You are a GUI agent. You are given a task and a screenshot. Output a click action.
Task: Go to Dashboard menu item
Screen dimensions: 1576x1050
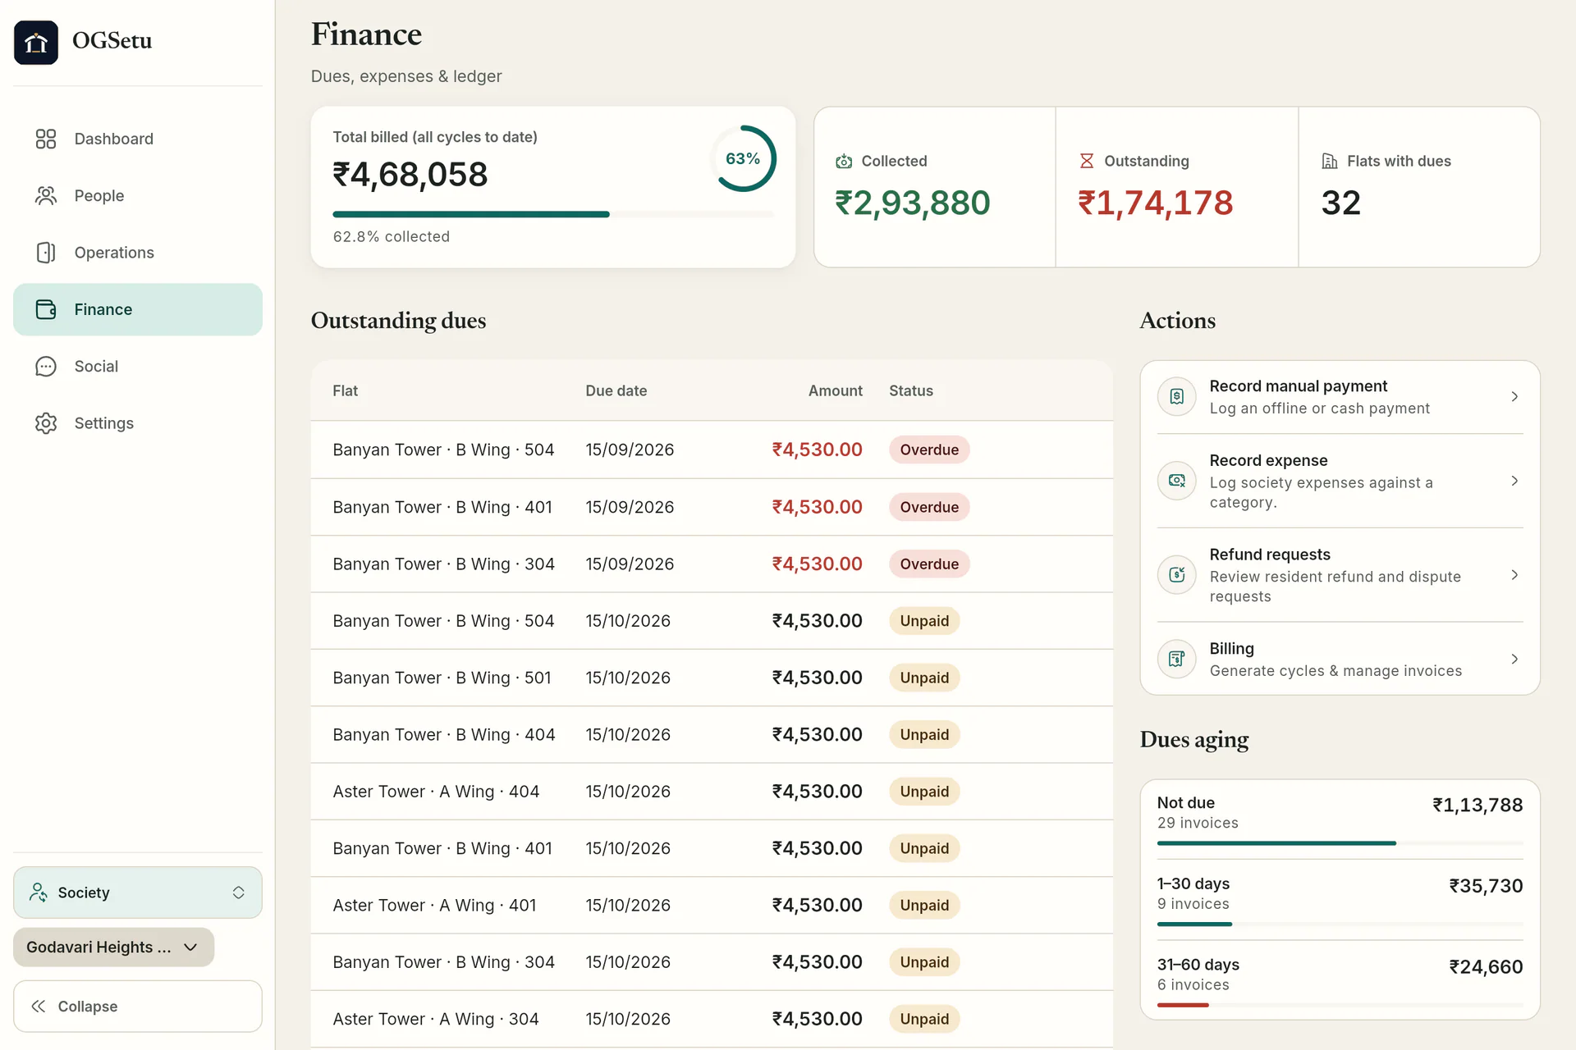pos(138,139)
